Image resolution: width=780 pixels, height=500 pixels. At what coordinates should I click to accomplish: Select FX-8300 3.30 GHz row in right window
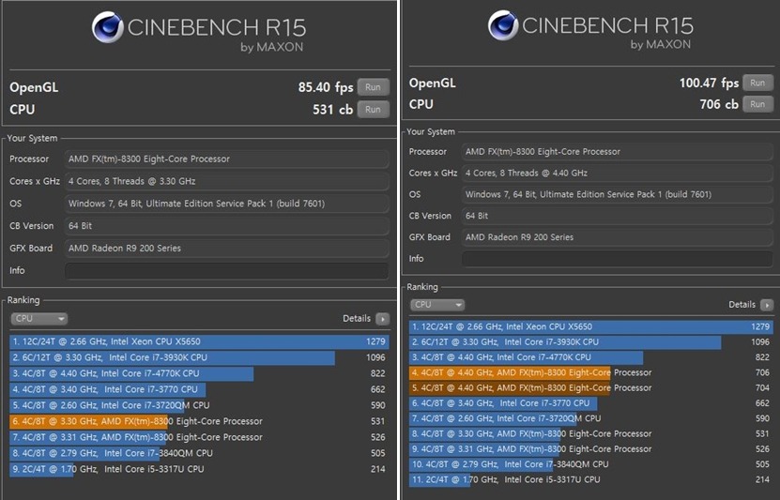pos(591,433)
